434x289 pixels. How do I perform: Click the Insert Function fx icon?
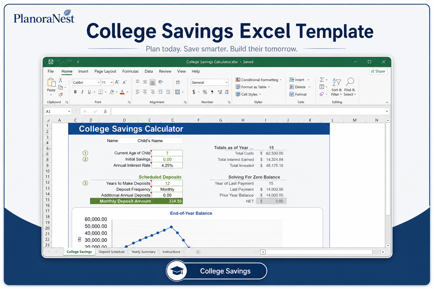click(x=105, y=111)
